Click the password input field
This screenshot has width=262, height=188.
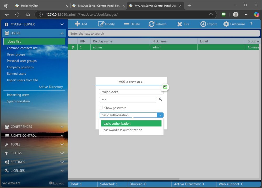click(x=128, y=99)
